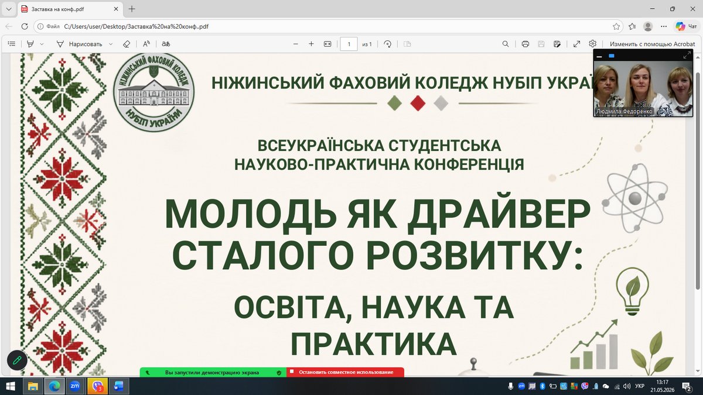The height and width of the screenshot is (395, 703).
Task: Expand the highlight tool dropdown arrow
Action: pos(42,44)
